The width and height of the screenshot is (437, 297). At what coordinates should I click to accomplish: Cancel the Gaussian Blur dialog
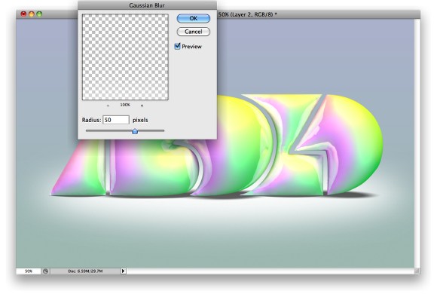tap(193, 32)
